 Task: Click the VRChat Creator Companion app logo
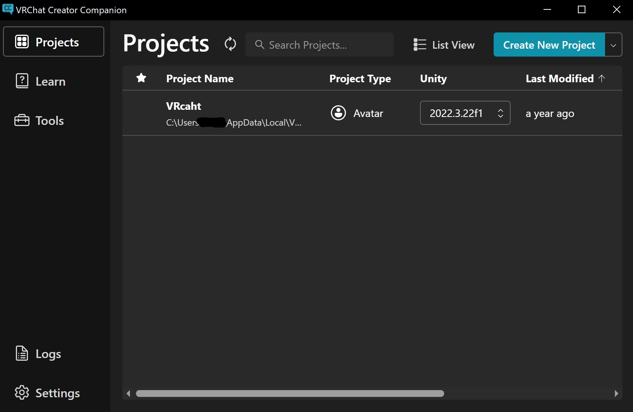(x=8, y=9)
